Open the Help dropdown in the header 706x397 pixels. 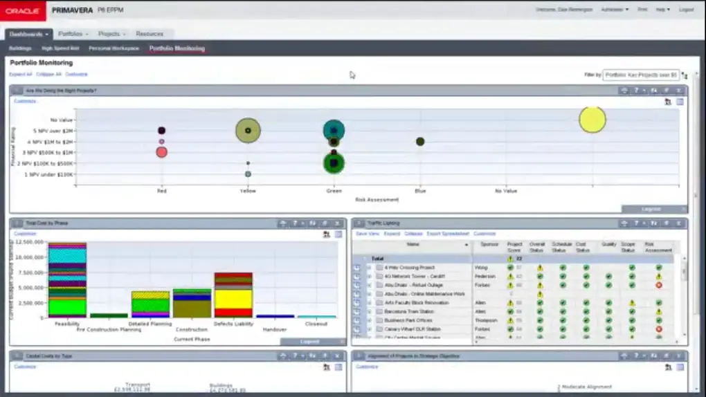click(x=663, y=10)
